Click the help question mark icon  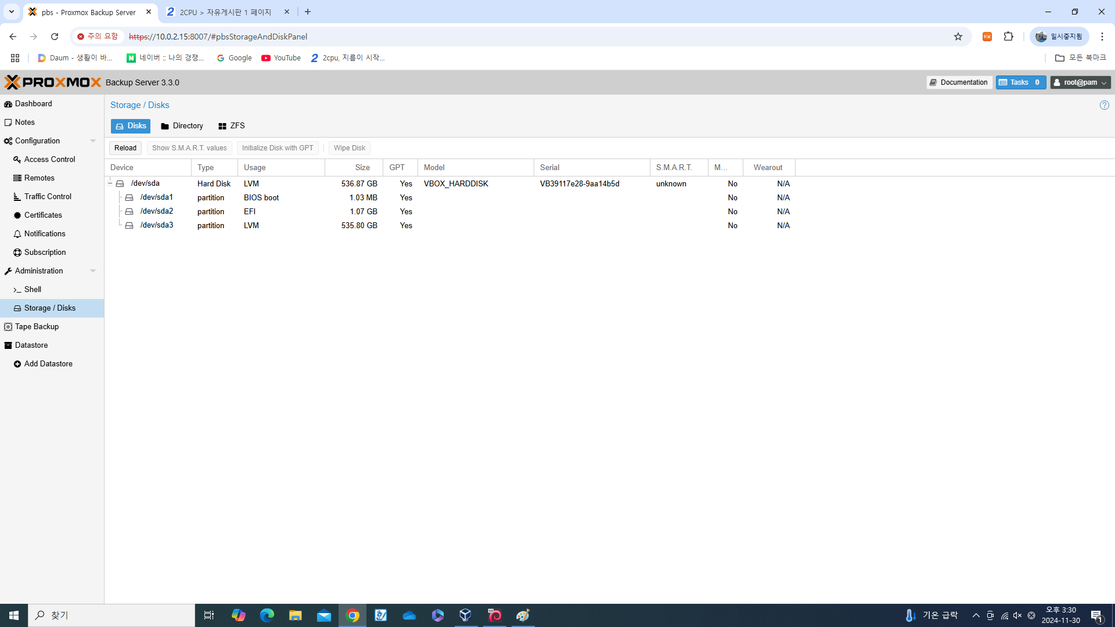pos(1104,105)
